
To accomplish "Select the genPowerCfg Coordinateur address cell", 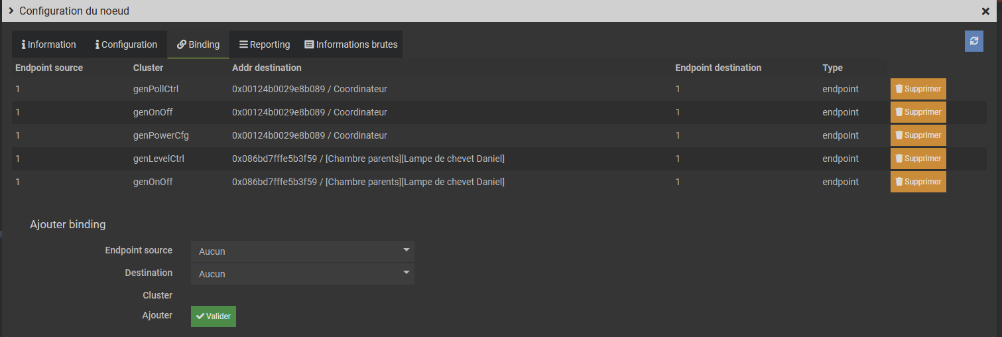I will click(310, 135).
